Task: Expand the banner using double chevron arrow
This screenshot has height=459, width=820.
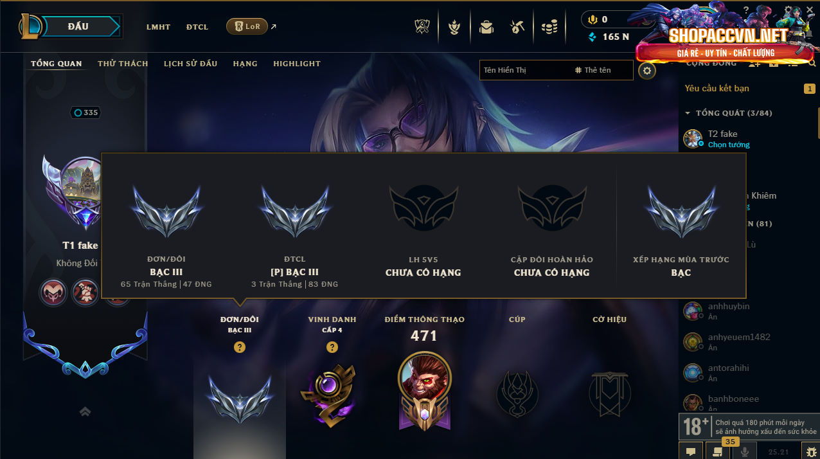Action: tap(85, 411)
